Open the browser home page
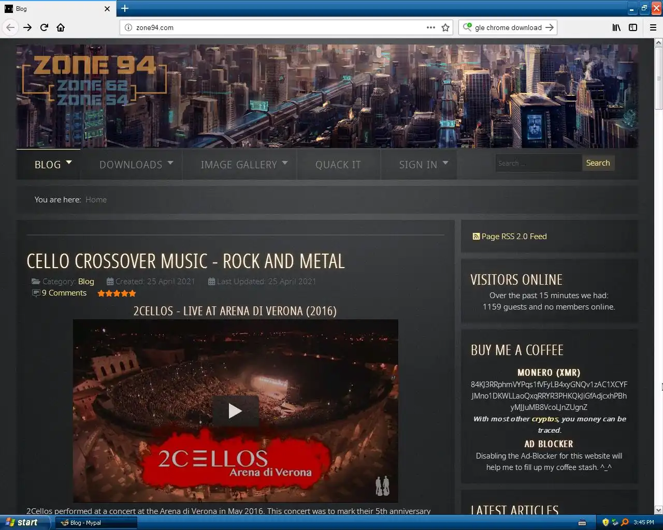 (61, 27)
